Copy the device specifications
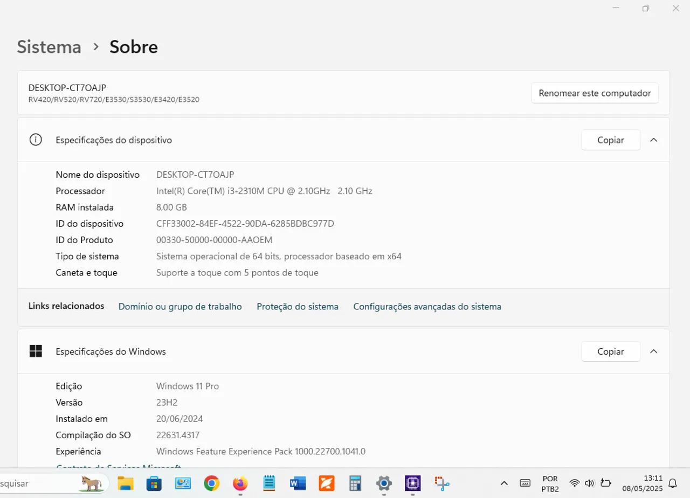690x498 pixels. [611, 140]
